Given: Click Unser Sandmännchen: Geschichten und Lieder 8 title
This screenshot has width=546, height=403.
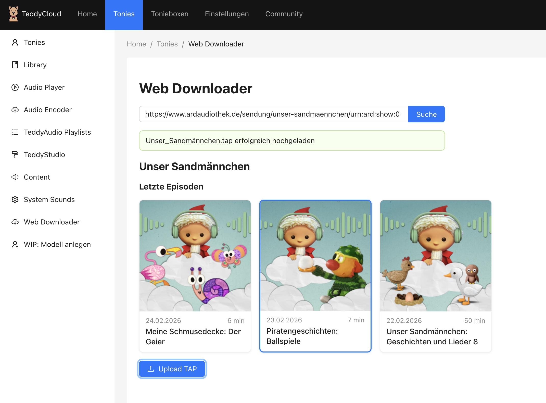Looking at the screenshot, I should pyautogui.click(x=432, y=337).
